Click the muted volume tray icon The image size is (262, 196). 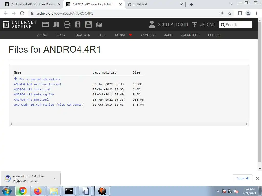236,191
